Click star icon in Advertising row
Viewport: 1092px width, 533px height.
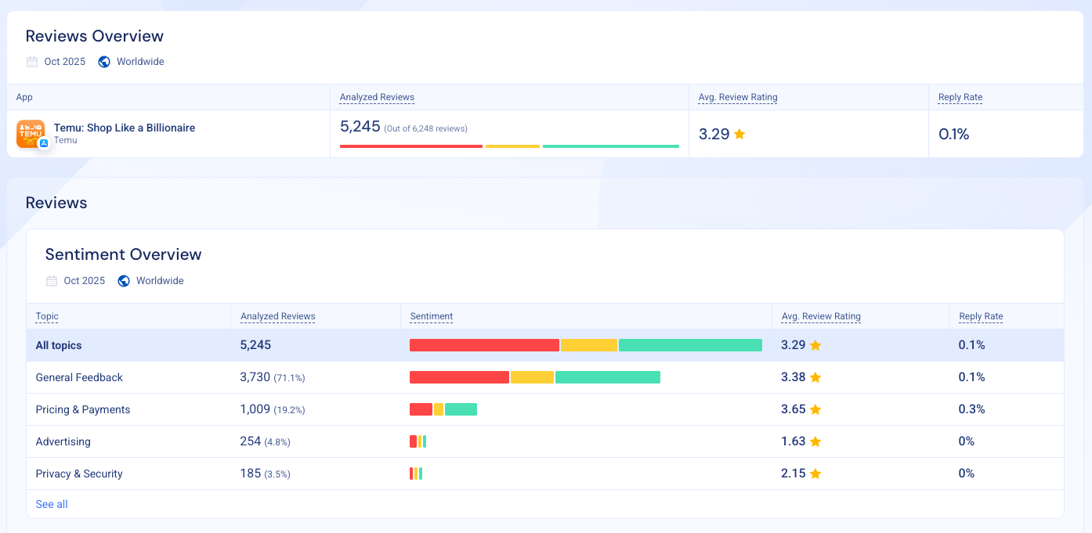point(815,442)
